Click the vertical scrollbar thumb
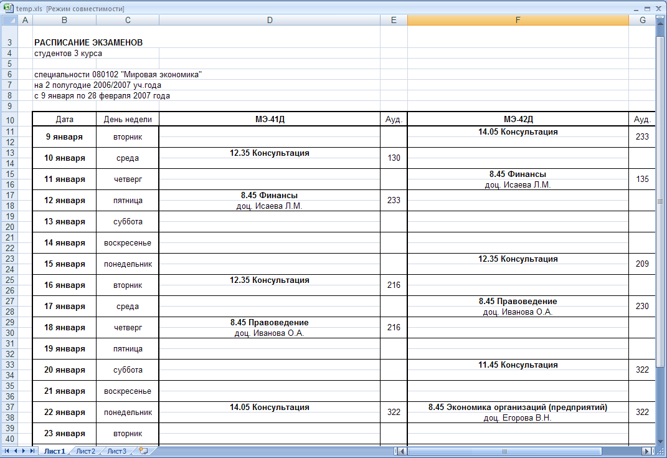Screen dimensions: 667x458 [660, 201]
